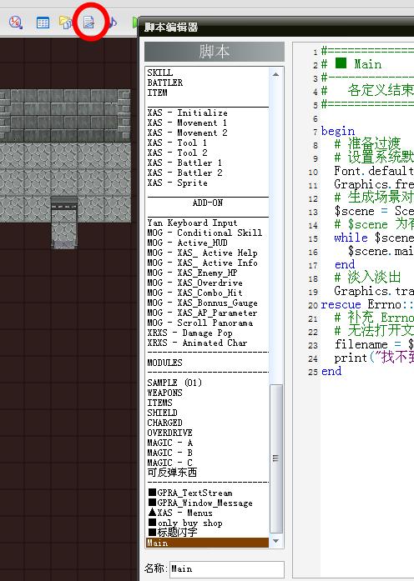Select the ADD-ON header entry
The height and width of the screenshot is (581, 414).
tap(207, 203)
